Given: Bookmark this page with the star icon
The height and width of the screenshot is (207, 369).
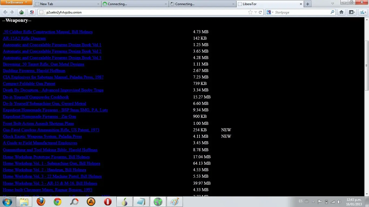Looking at the screenshot, I should point(250,12).
